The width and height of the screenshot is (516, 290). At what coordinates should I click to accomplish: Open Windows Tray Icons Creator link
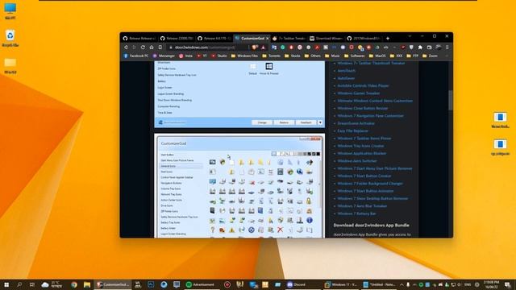point(360,146)
